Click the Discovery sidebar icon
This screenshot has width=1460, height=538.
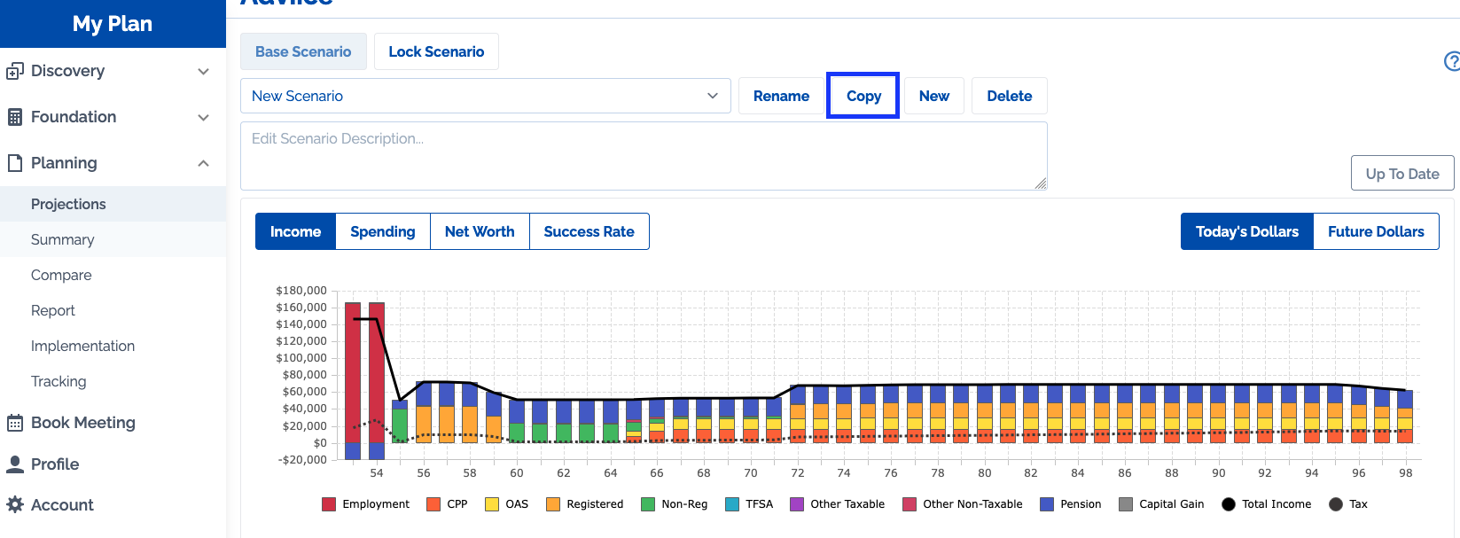click(14, 71)
